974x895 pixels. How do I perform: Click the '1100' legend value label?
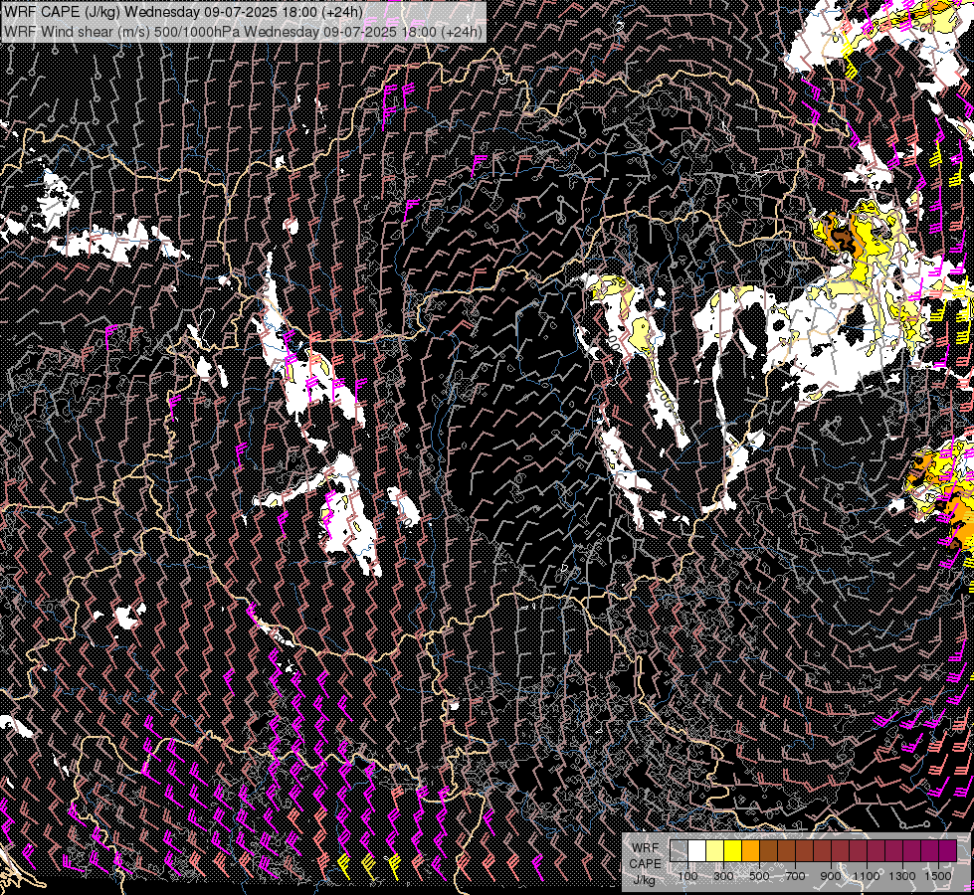[x=866, y=876]
